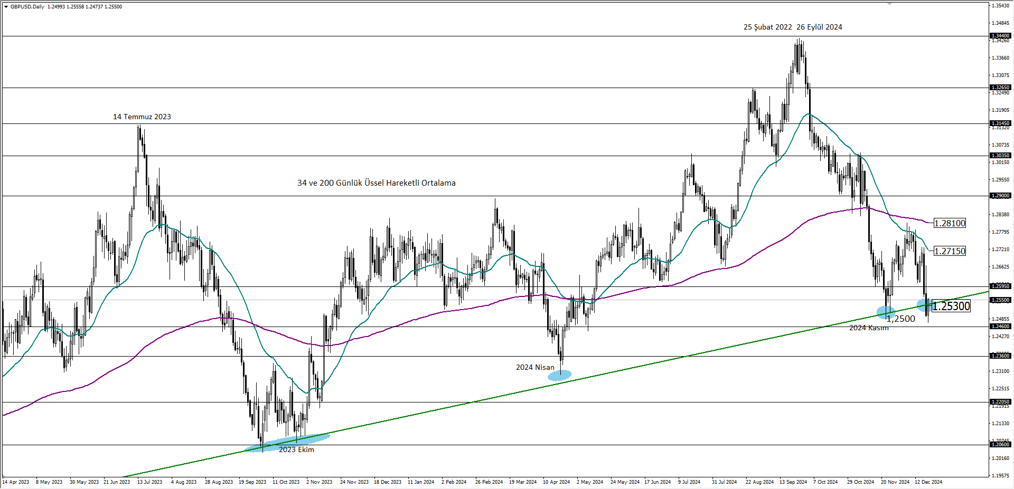Click the '18 Dec 2023' date on time axis

tap(388, 482)
